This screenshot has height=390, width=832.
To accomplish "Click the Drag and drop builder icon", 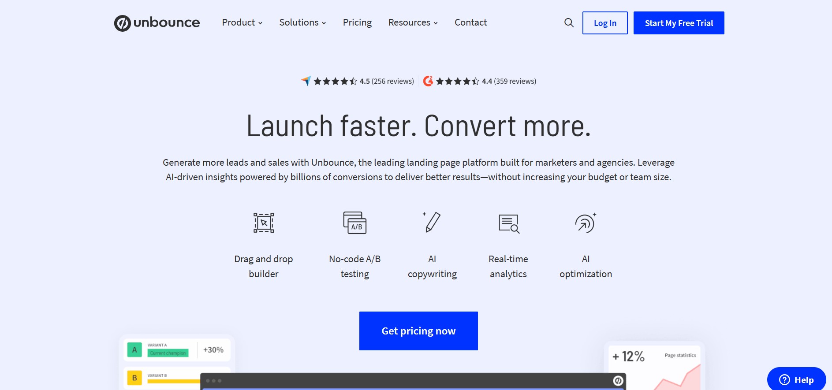I will point(264,223).
